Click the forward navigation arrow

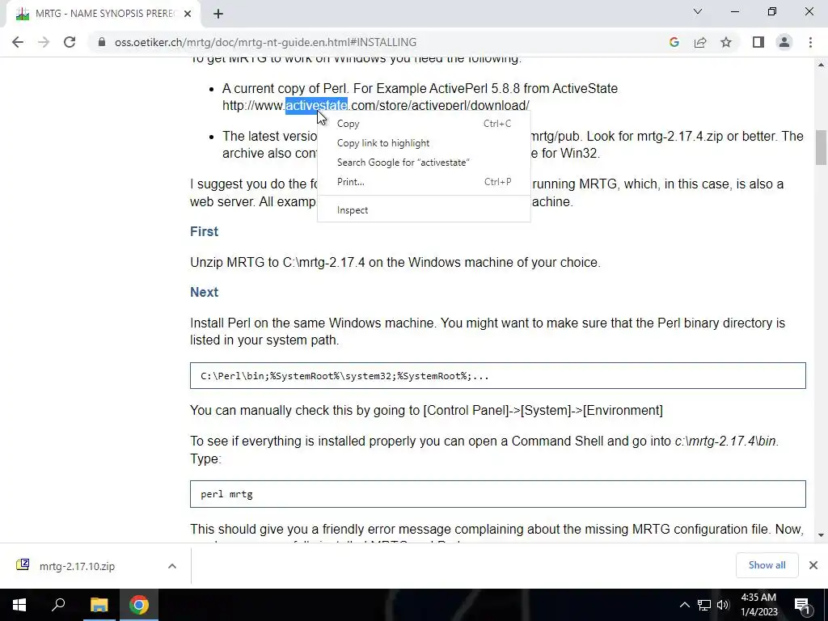click(x=44, y=42)
